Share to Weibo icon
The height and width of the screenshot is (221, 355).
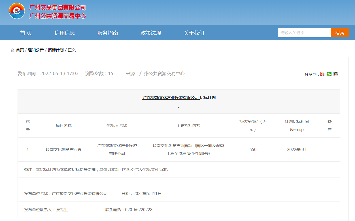tap(323, 74)
